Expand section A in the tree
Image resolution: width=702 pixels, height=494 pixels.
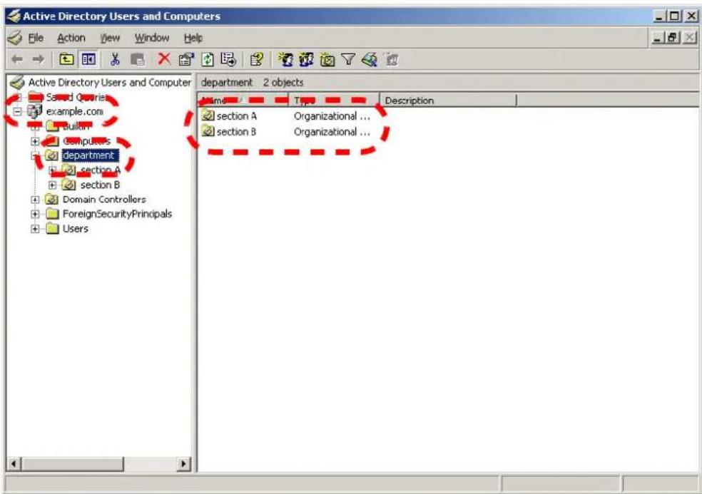tap(52, 170)
